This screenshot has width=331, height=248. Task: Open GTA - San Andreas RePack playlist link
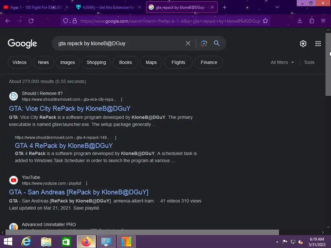(x=79, y=192)
